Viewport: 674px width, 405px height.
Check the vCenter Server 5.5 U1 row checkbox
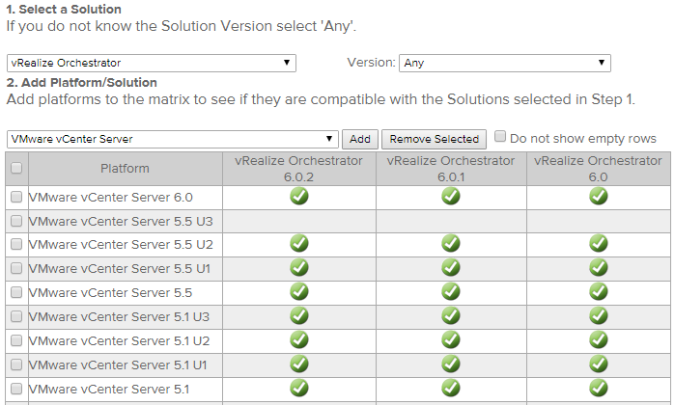coord(16,268)
